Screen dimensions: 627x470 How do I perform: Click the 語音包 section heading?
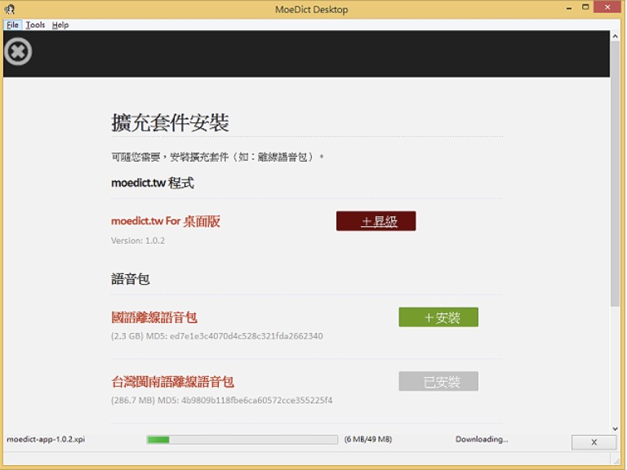131,279
